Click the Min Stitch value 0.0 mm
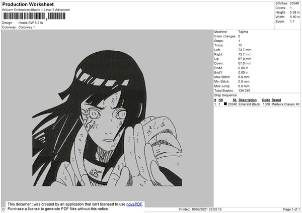 (244, 82)
